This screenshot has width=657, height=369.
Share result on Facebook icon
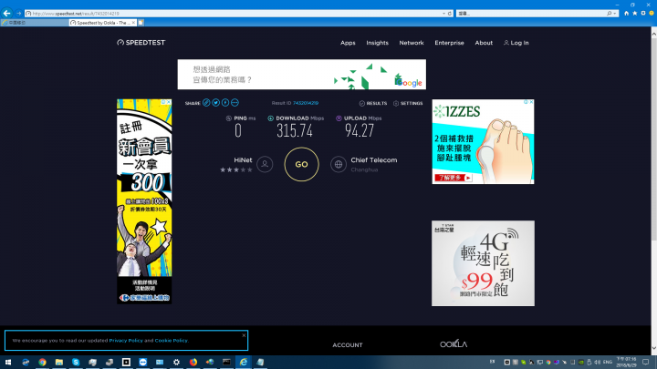(x=225, y=102)
